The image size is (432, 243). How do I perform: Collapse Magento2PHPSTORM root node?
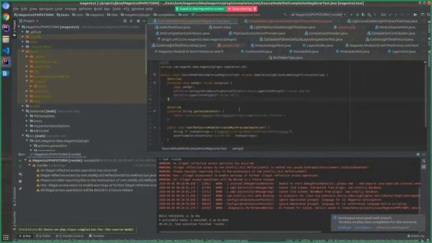tap(19, 27)
